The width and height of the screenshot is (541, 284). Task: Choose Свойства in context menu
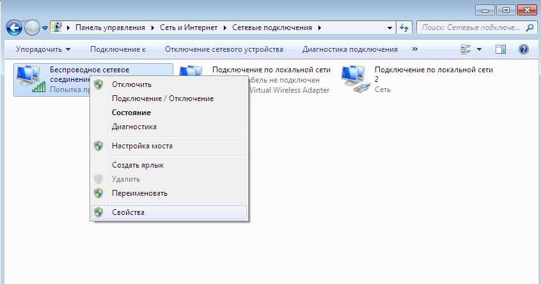point(169,212)
